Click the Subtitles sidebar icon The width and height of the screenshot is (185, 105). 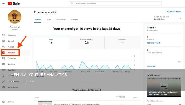coord(3,64)
